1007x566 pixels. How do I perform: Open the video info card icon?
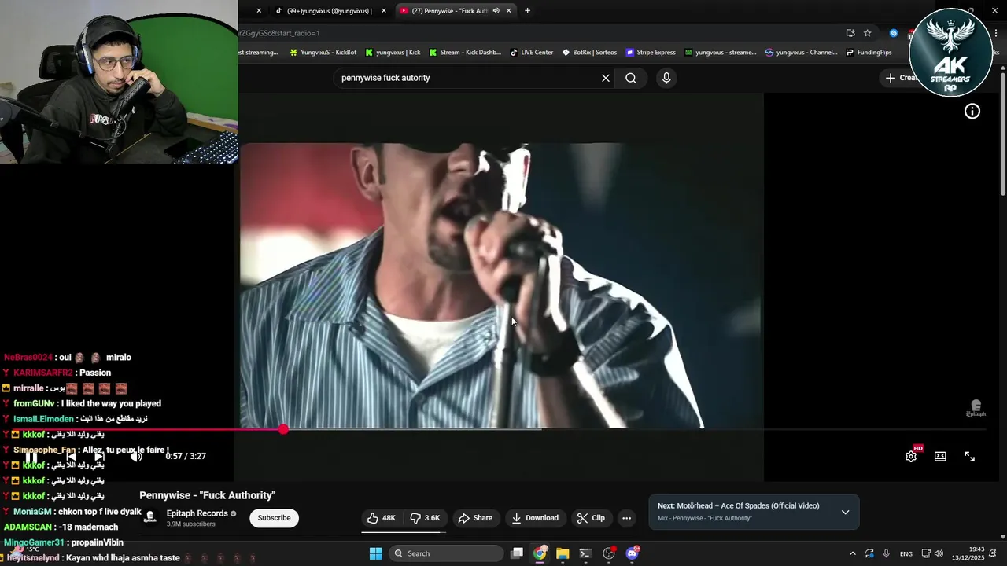point(972,112)
